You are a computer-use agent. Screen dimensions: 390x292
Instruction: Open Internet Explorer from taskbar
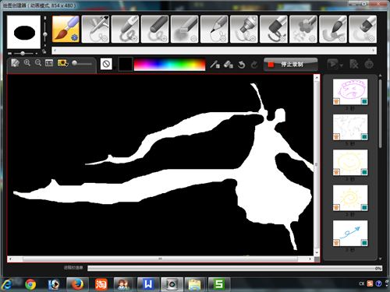pos(8,284)
